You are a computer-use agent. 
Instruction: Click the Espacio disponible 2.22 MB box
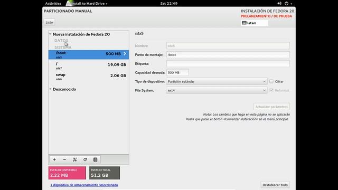(x=67, y=173)
